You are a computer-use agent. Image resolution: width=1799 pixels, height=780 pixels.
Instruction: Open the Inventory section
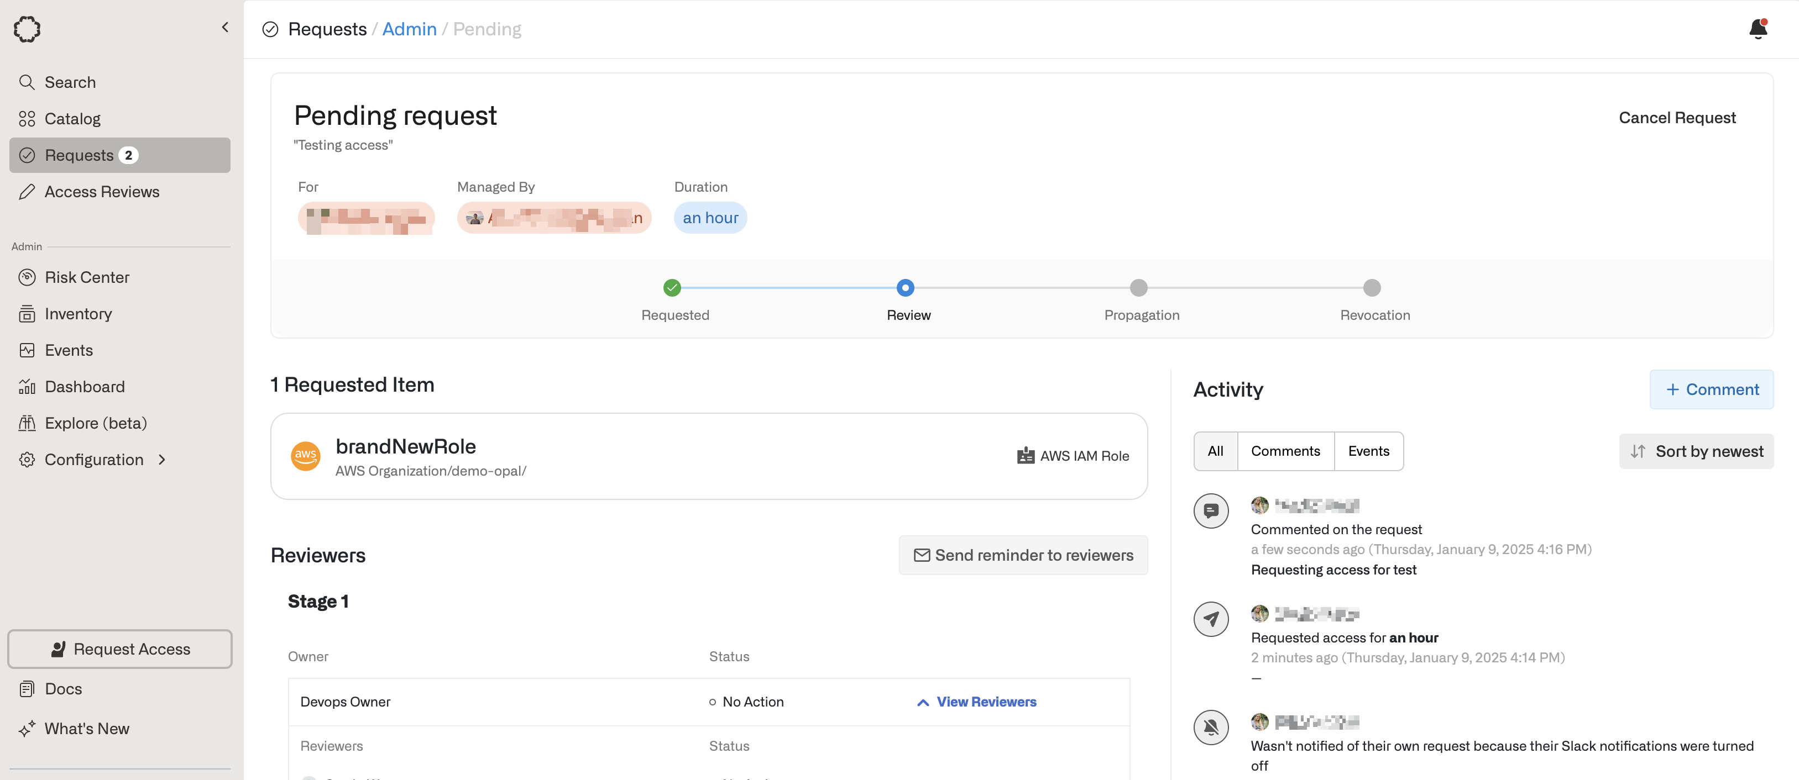click(x=77, y=314)
